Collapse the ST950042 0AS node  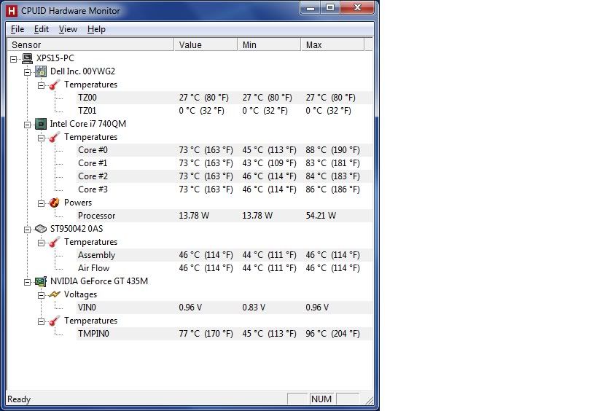28,230
